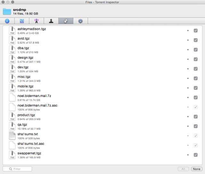Click priority dot for noel.biderman.mail.7z
Image resolution: width=205 pixels, height=174 pixels.
pos(188,97)
